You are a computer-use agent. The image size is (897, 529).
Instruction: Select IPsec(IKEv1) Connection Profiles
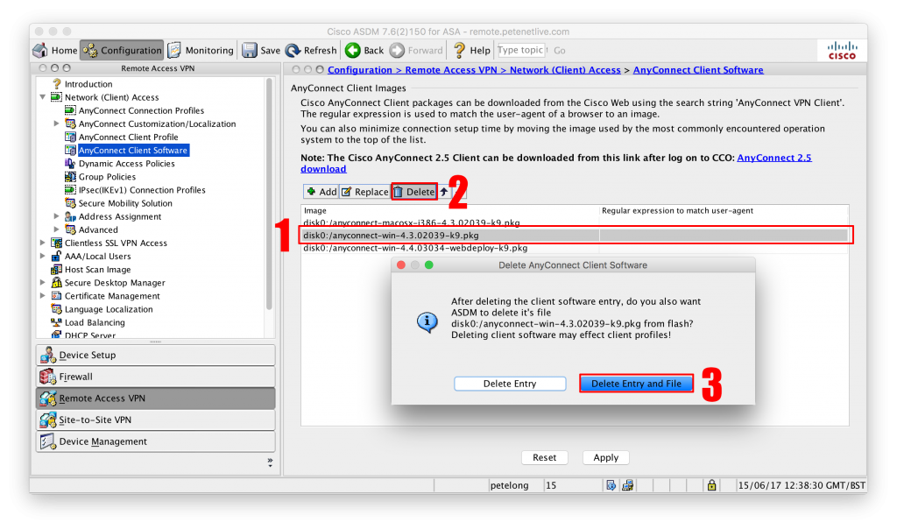click(142, 190)
